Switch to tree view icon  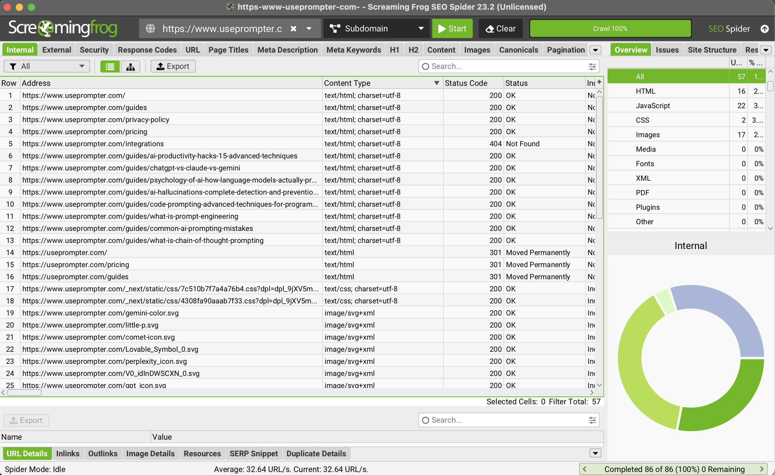click(131, 66)
